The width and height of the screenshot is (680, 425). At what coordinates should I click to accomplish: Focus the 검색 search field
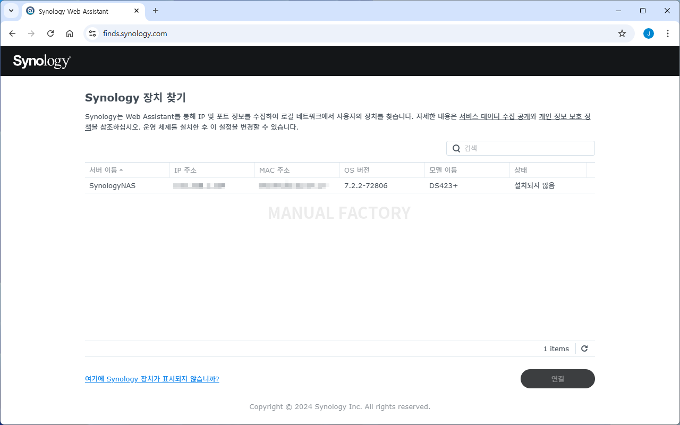click(x=521, y=148)
